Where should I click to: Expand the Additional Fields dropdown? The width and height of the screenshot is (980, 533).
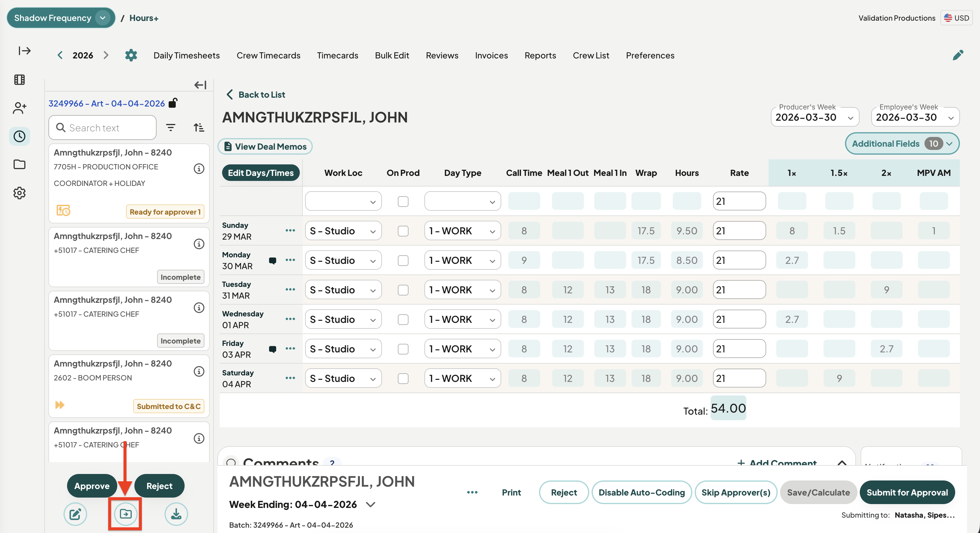902,144
